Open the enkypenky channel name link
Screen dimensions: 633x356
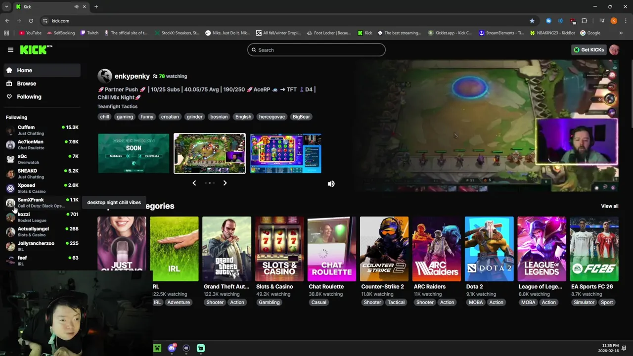coord(132,76)
